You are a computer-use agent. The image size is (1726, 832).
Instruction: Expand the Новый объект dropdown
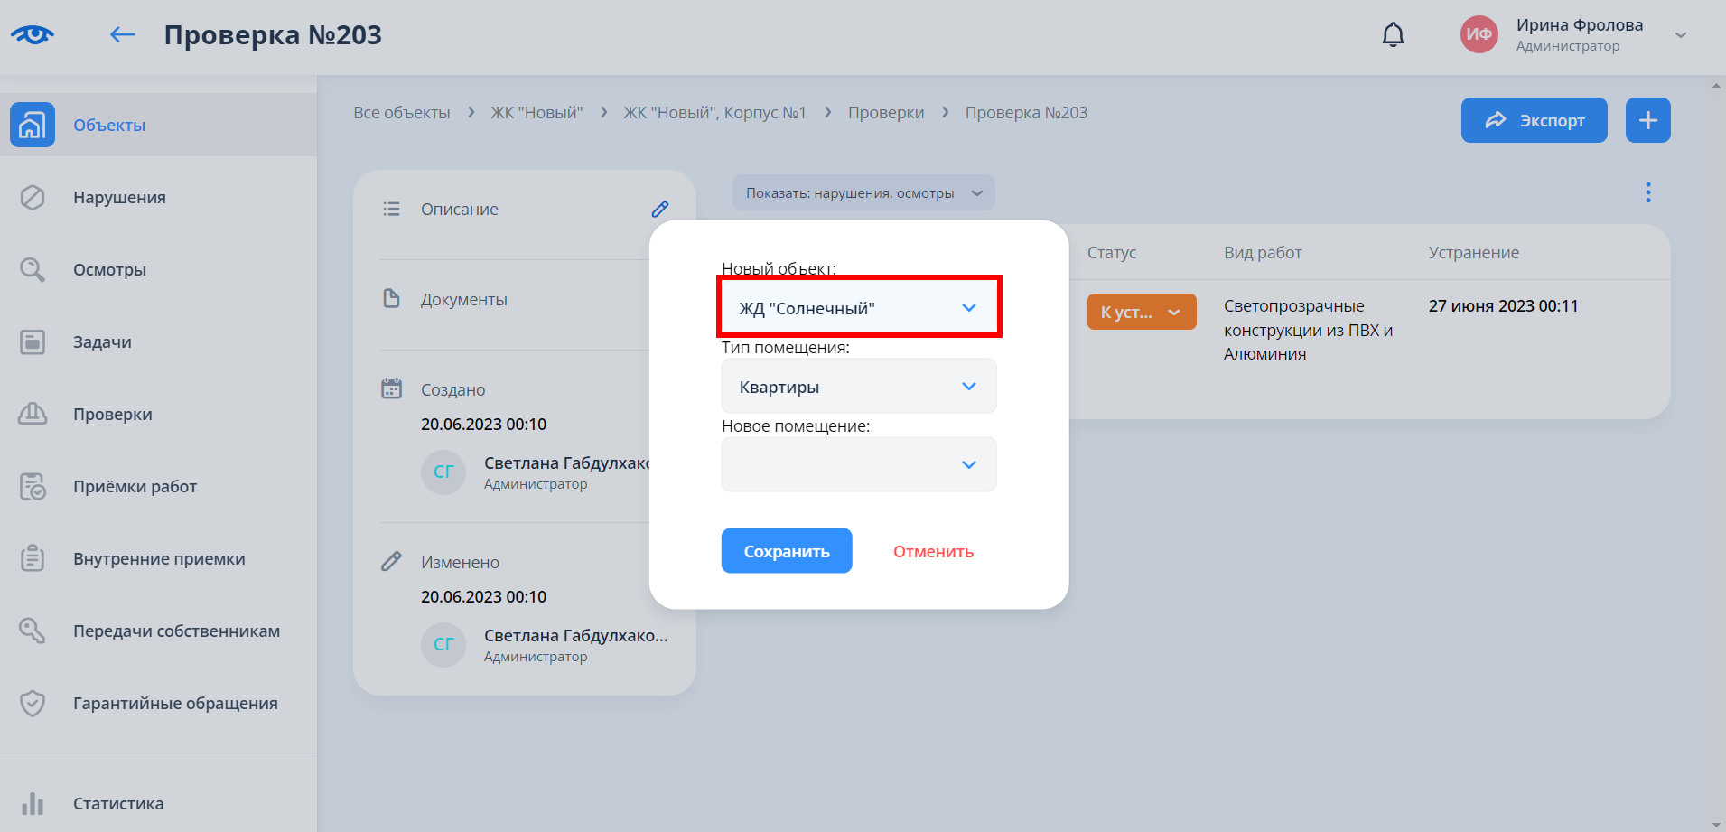(858, 308)
